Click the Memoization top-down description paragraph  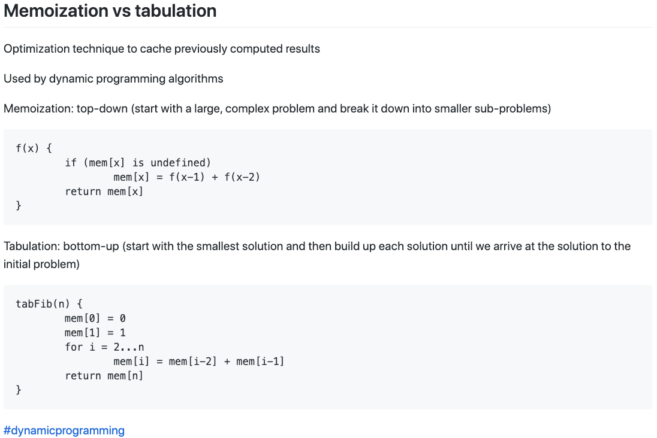(278, 109)
